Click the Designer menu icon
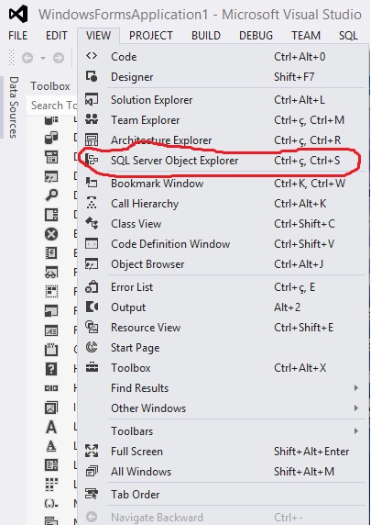Screen dimensions: 371x525 pyautogui.click(x=92, y=76)
